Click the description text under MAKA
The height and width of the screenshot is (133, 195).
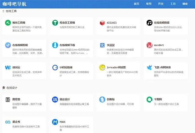point(74,128)
